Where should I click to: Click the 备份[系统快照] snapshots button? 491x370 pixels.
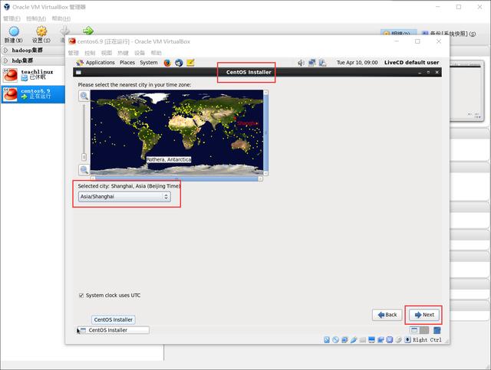point(449,33)
